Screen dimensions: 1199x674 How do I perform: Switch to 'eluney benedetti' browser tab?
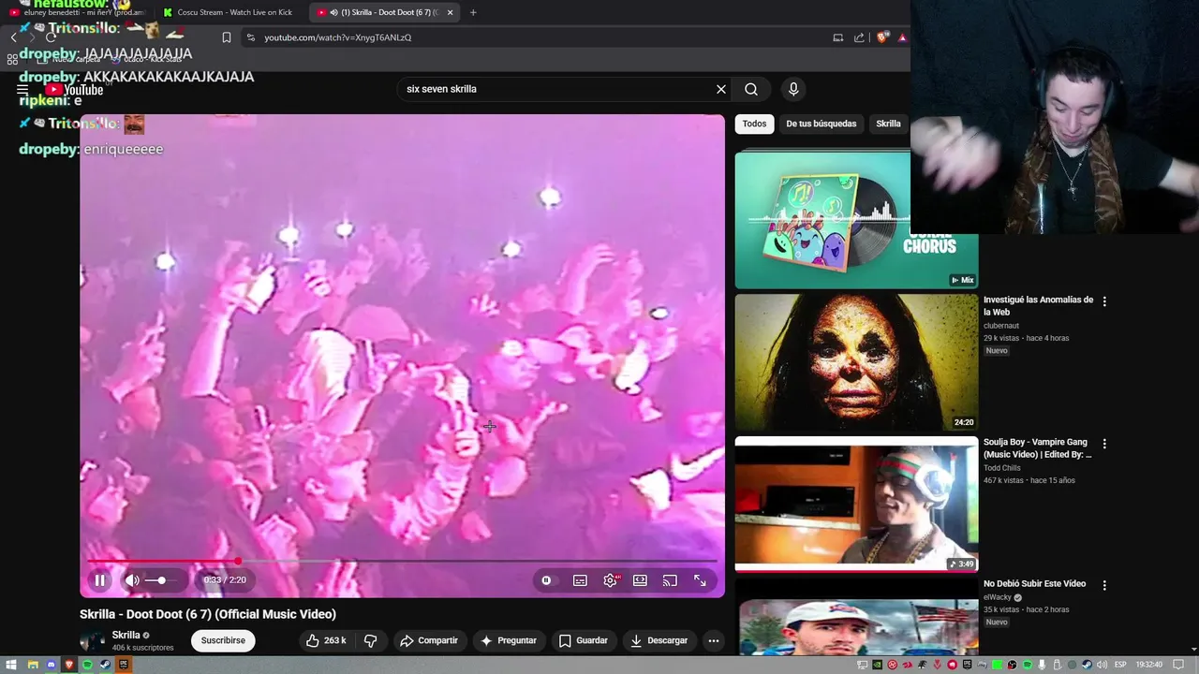tap(79, 12)
